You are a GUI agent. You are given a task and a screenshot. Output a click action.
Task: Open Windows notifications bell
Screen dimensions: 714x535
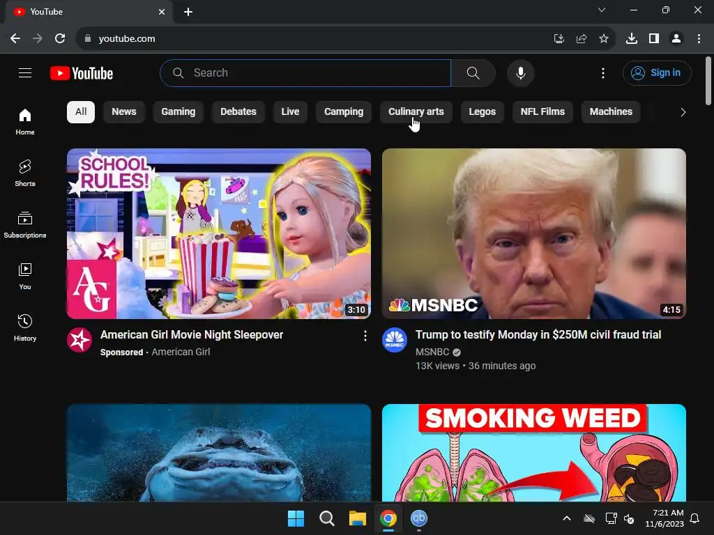(x=694, y=518)
